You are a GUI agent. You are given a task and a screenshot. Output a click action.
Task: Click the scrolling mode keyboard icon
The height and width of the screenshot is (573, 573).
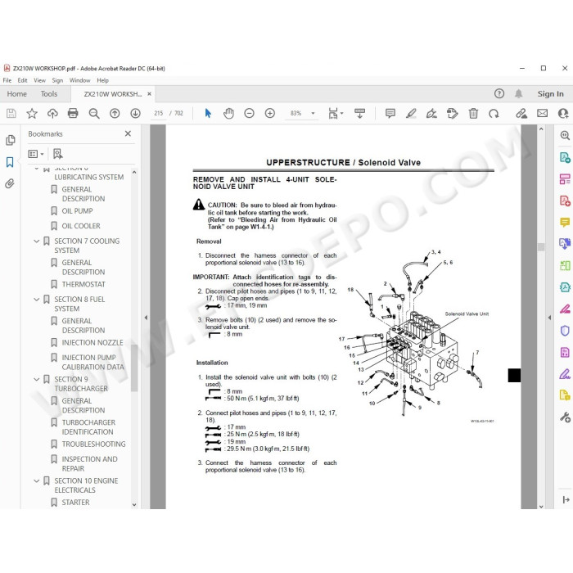359,113
